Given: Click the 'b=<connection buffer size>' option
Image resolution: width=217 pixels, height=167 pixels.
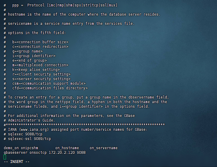Looking at the screenshot, I should (x=40, y=42).
